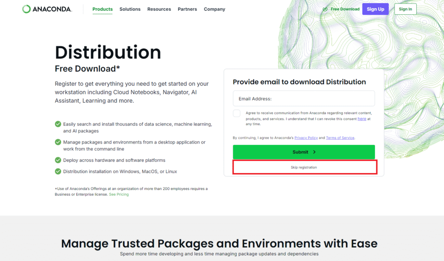444x261 pixels.
Task: Click the checkmark icon beside Distribution installation
Action: click(x=58, y=171)
